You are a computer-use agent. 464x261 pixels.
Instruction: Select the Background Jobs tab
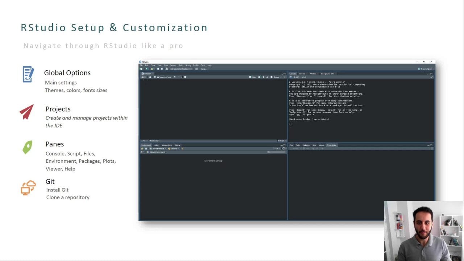click(x=328, y=74)
